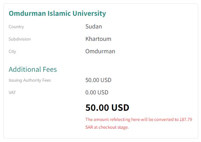Click the Subdivision label
Viewport: 201px width, 142px height.
tap(20, 39)
